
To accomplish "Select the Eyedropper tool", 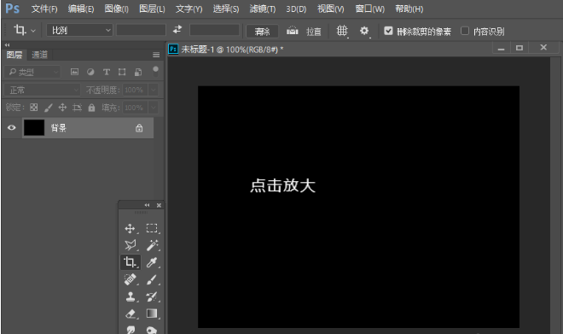I will pyautogui.click(x=152, y=262).
